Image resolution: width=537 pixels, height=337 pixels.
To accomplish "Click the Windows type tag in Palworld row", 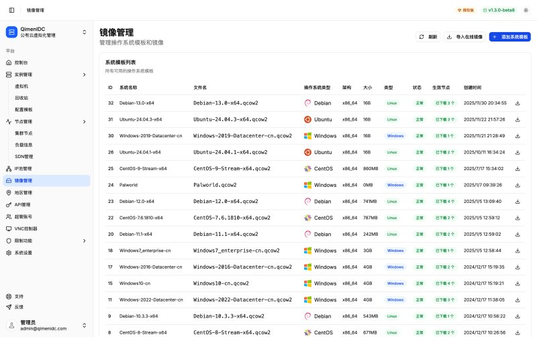I will (x=395, y=185).
